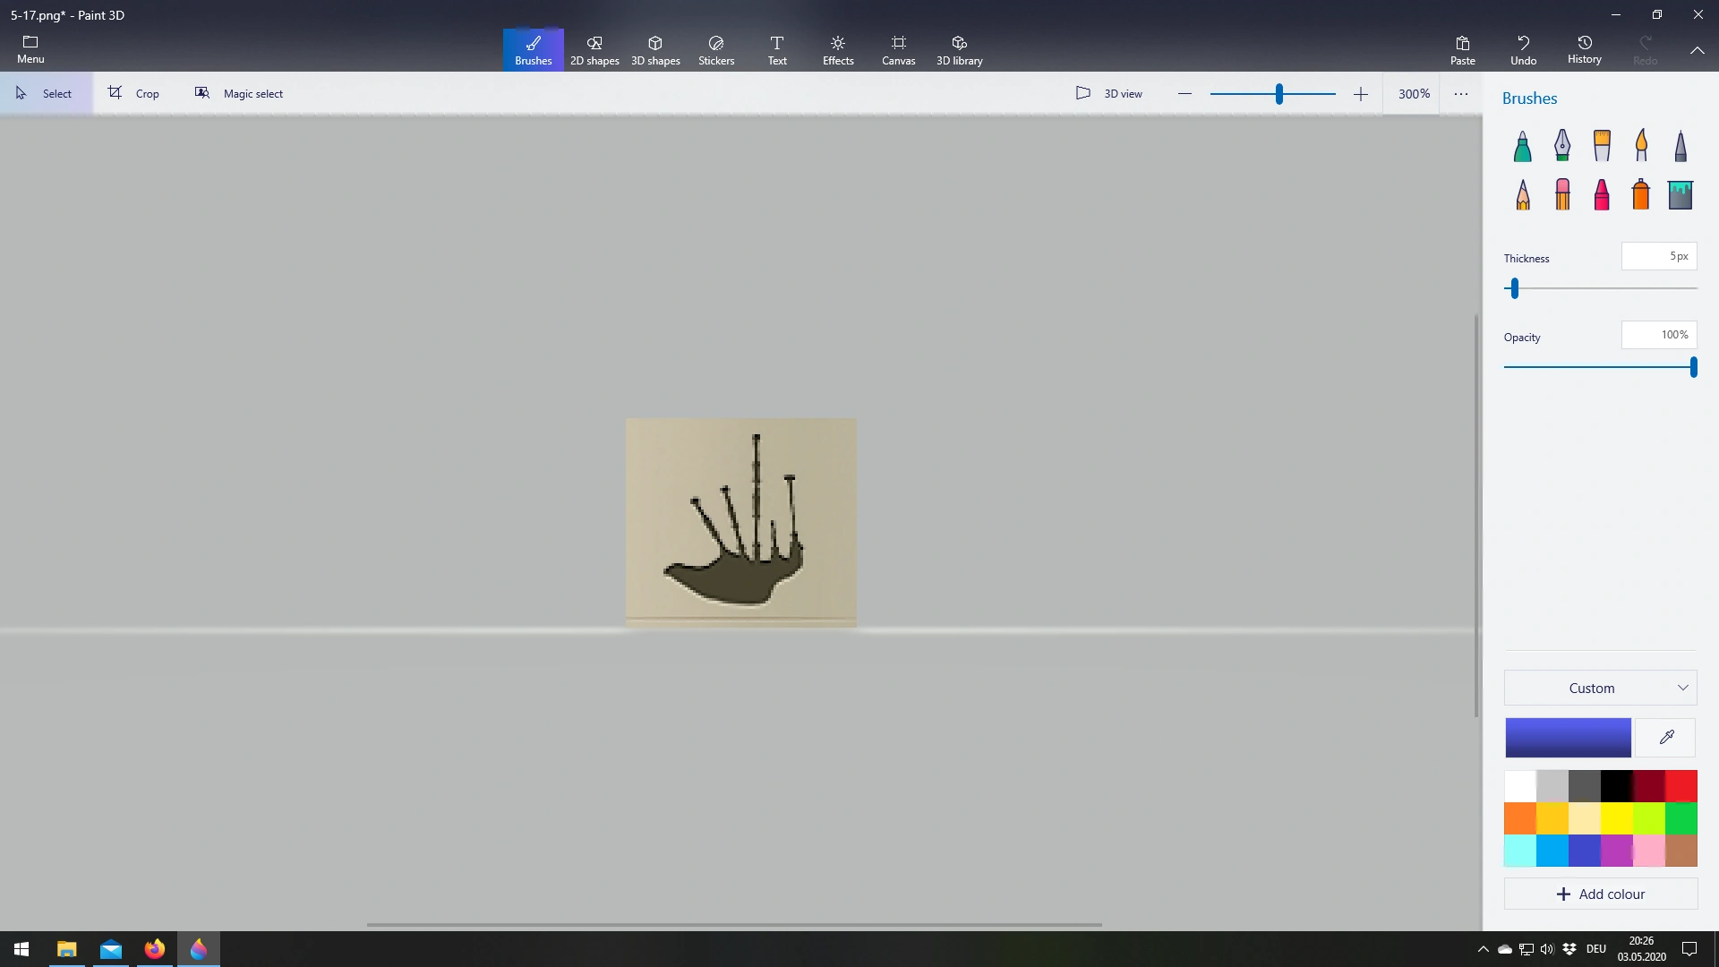Select the Fill bucket tool
1719x967 pixels.
pos(1680,194)
